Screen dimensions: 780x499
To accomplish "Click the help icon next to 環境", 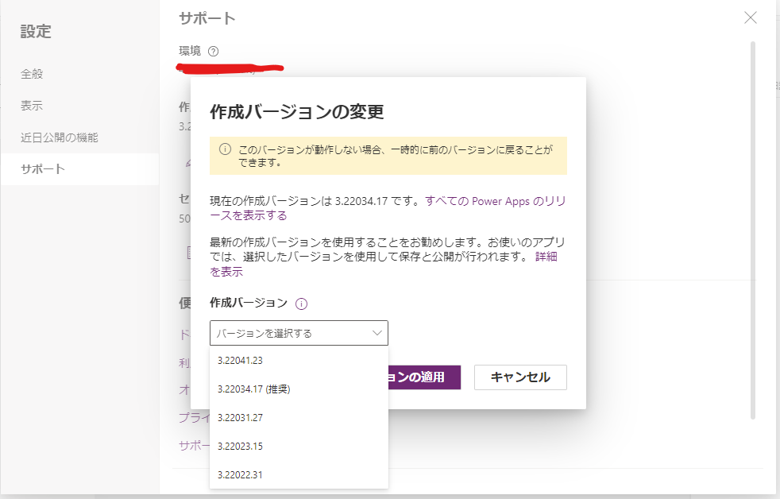I will [x=213, y=51].
